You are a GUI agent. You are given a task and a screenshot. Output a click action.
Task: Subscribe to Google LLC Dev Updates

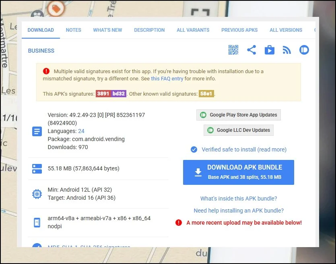tap(239, 130)
